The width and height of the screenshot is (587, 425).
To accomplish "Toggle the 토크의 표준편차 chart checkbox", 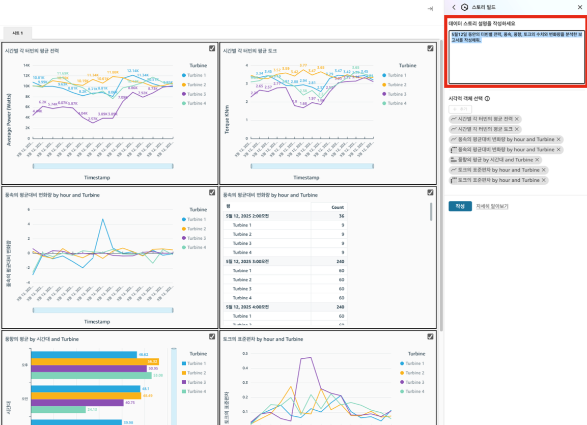I will click(430, 336).
